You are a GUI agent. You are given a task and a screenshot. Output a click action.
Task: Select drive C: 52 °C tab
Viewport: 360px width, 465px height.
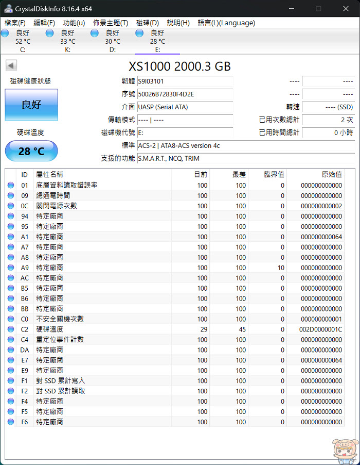pyautogui.click(x=23, y=41)
